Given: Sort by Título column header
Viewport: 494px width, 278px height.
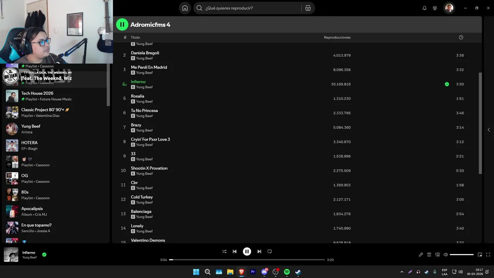Looking at the screenshot, I should 135,37.
